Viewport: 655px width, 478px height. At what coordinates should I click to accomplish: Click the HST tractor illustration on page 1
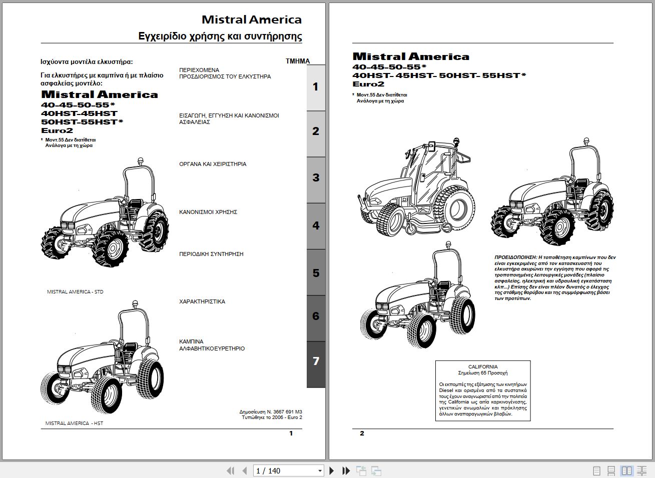pos(102,357)
